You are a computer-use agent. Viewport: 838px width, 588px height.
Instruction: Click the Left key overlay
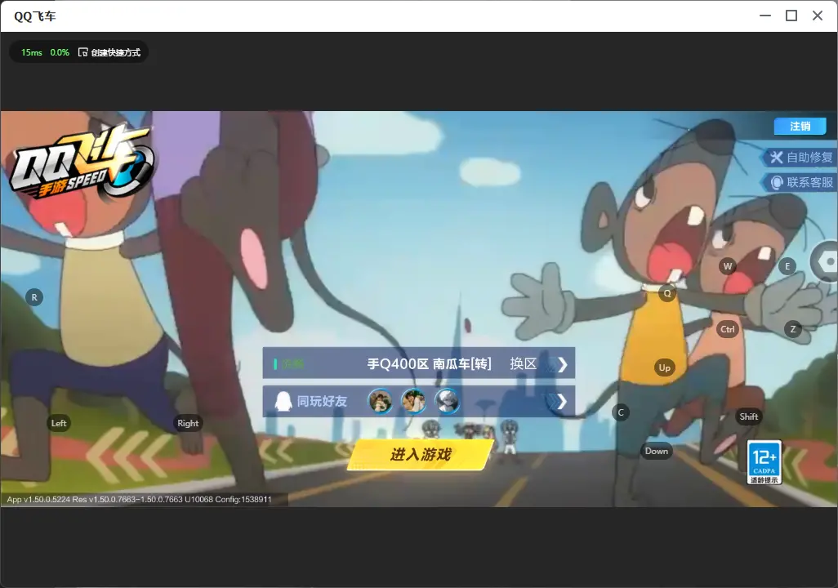(59, 423)
